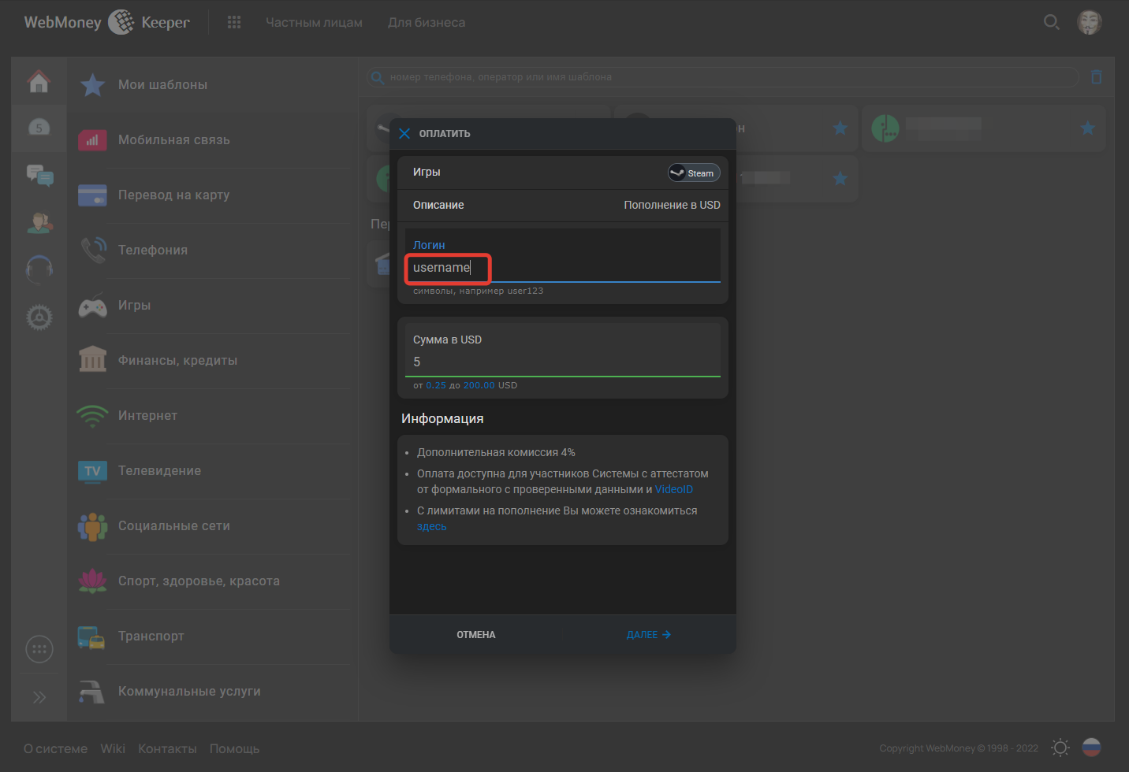Close the Оплатить dialog with X
The width and height of the screenshot is (1129, 772).
pos(404,134)
